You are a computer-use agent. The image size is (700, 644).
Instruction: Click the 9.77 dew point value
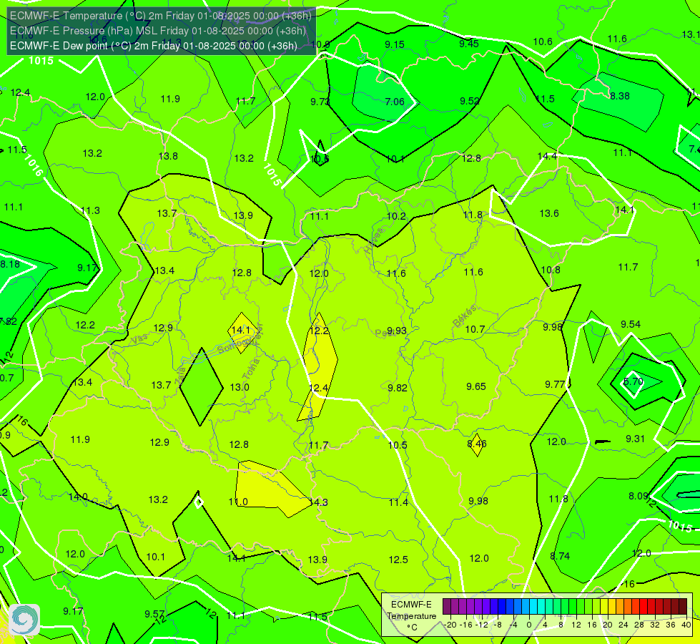[x=555, y=384]
